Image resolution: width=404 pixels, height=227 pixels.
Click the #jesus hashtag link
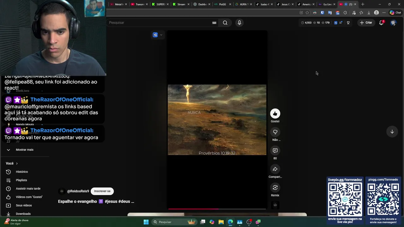[111, 201]
